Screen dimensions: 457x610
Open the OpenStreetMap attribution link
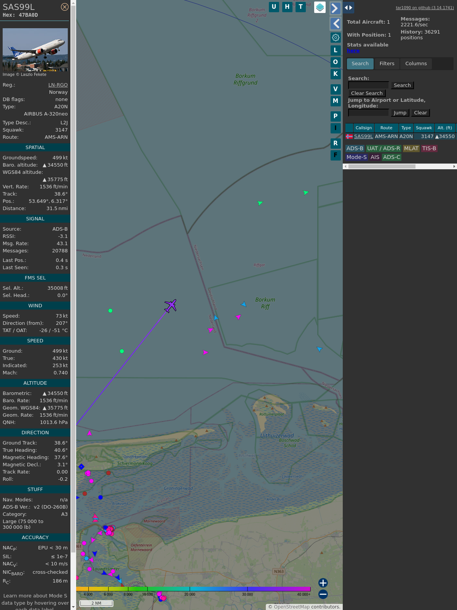pos(292,607)
